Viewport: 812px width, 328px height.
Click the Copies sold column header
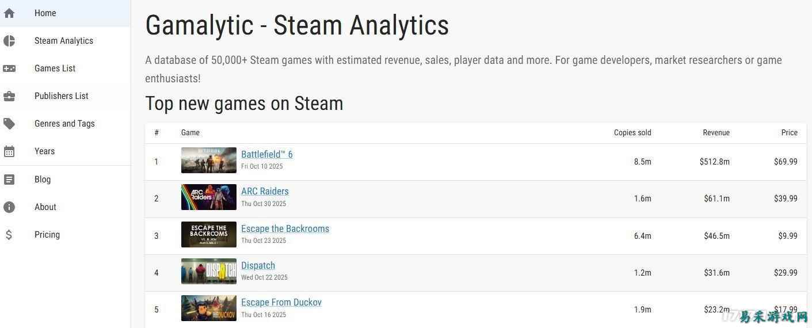[x=632, y=132]
